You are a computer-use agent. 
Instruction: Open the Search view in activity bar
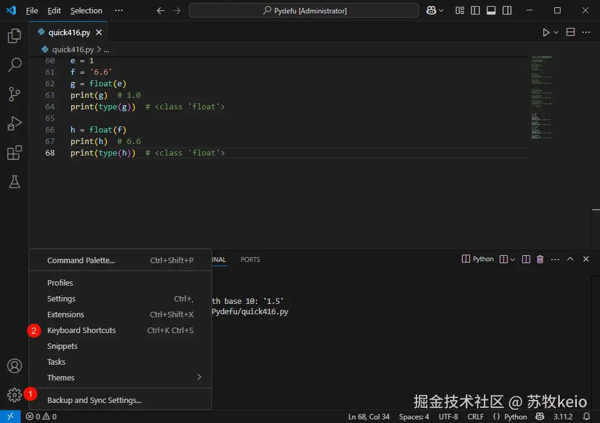click(14, 64)
